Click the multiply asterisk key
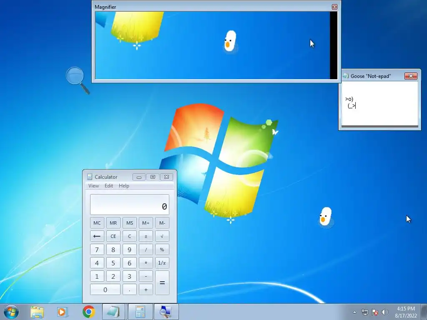The image size is (427, 320). click(x=146, y=263)
